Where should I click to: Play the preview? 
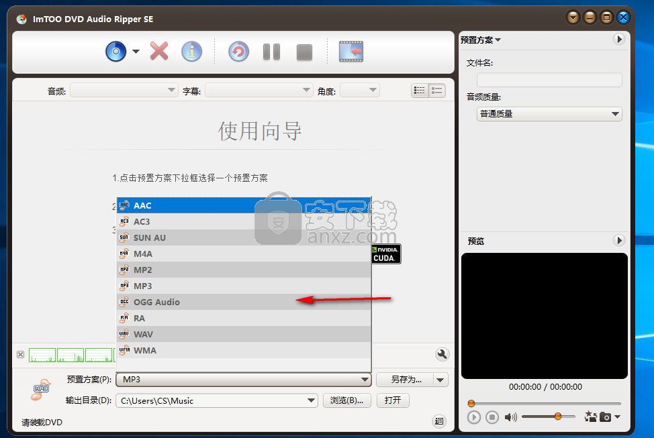coord(474,417)
